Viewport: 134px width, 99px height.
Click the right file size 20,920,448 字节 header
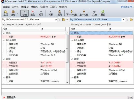point(102,24)
